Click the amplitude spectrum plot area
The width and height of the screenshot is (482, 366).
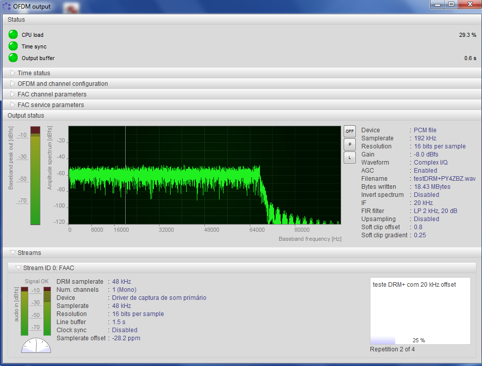(x=204, y=175)
